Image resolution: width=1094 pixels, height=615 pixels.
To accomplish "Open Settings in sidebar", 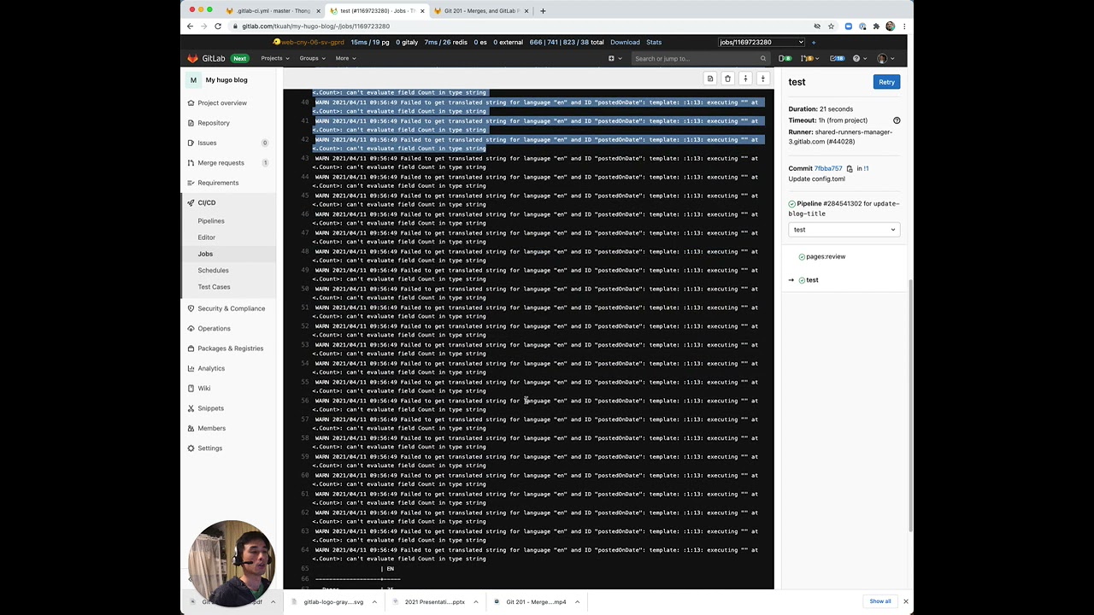I will (x=210, y=448).
